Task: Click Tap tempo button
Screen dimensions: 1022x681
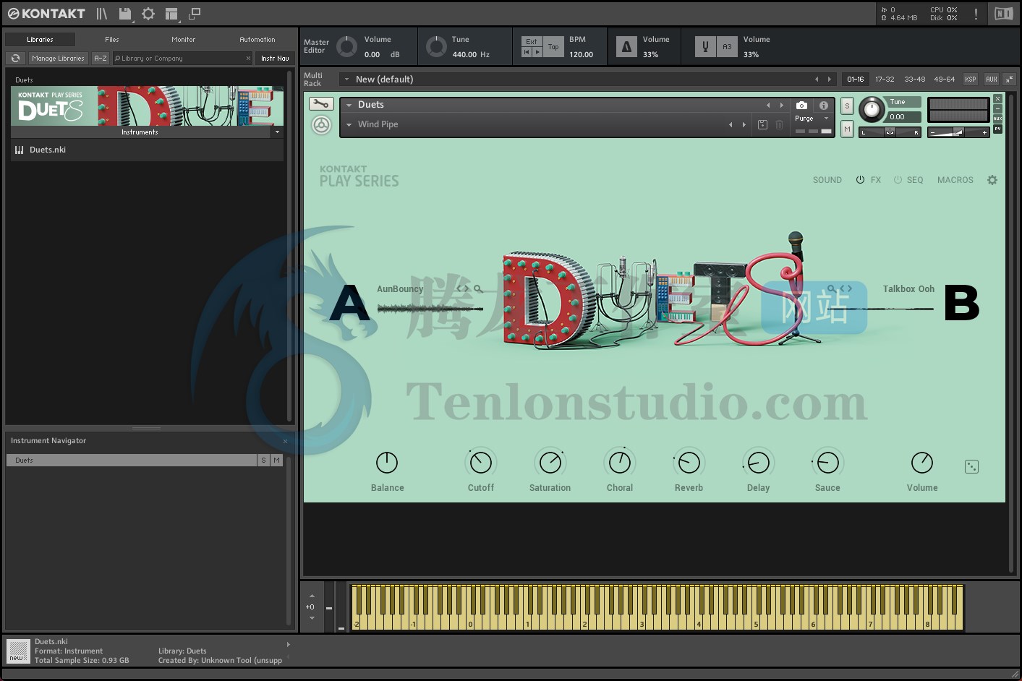Action: click(x=553, y=47)
